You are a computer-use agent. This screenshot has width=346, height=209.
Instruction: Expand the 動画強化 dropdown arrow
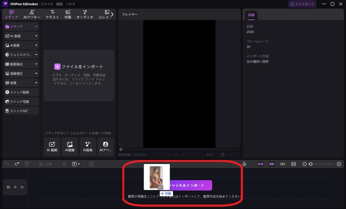coord(36,64)
